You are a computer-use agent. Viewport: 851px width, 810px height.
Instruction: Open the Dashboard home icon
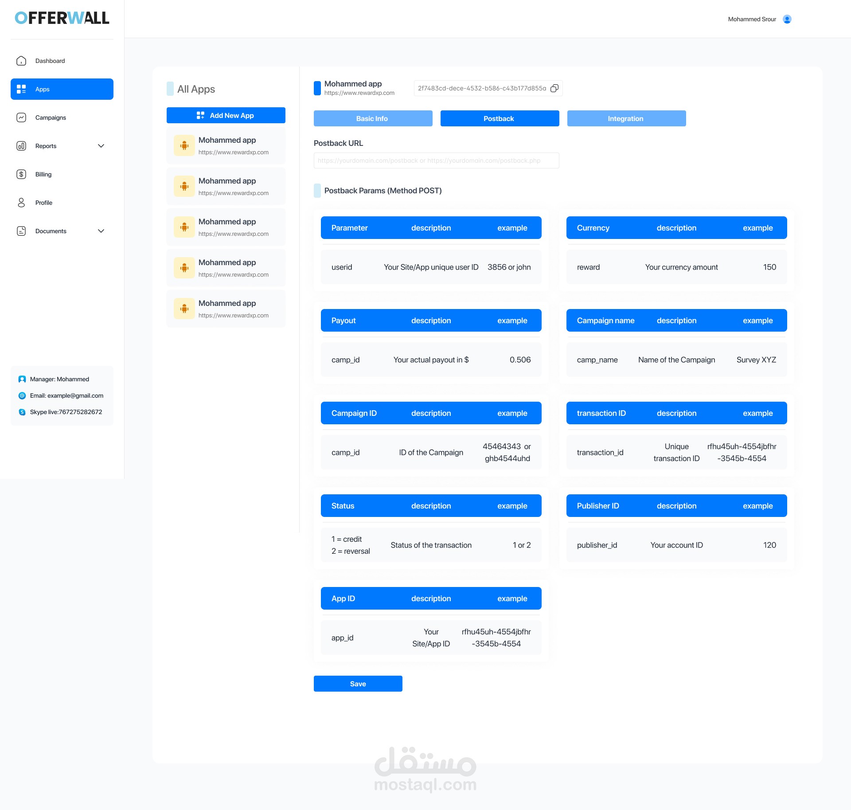click(21, 61)
